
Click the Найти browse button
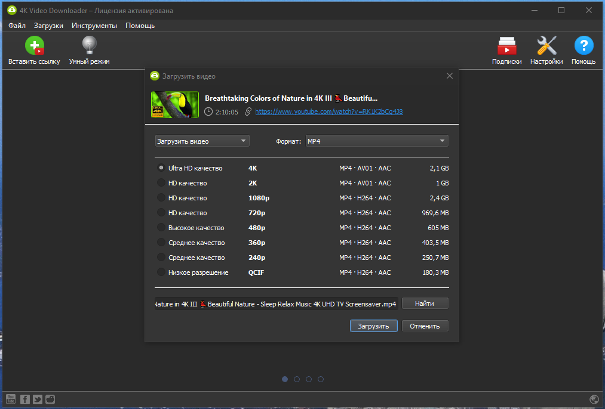(425, 303)
